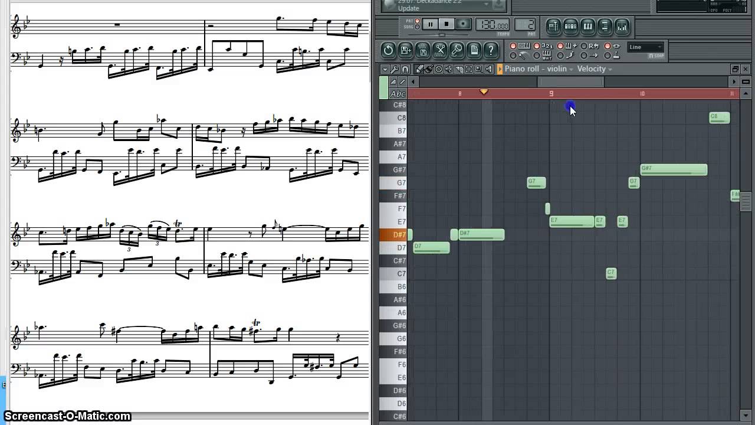The height and width of the screenshot is (425, 755).
Task: Open the playlist window icon
Action: tap(553, 26)
